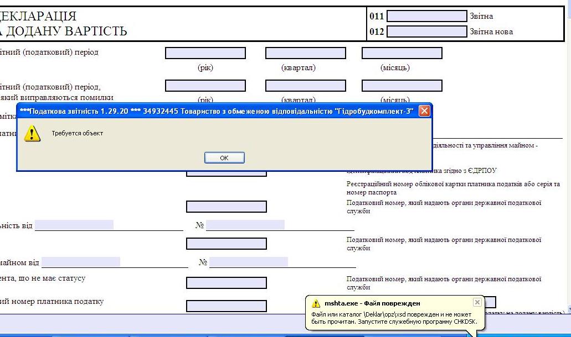Image resolution: width=571 pixels, height=337 pixels.
Task: Click the warning icon in mshta.exe balloon
Action: (316, 303)
